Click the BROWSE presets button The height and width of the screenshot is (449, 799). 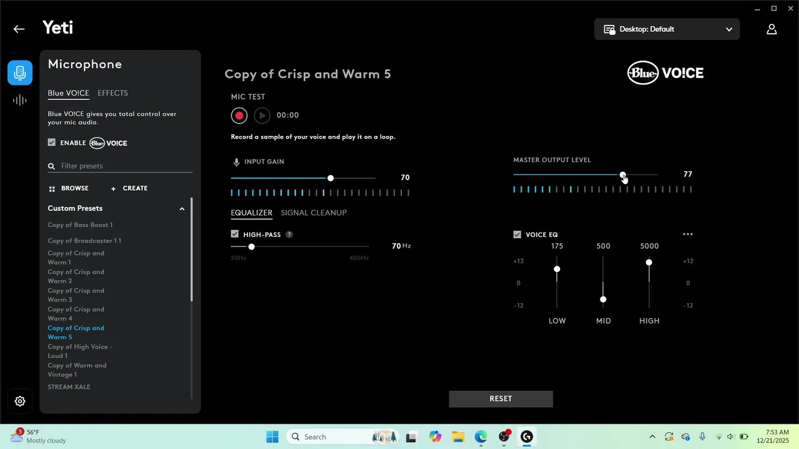coord(68,188)
